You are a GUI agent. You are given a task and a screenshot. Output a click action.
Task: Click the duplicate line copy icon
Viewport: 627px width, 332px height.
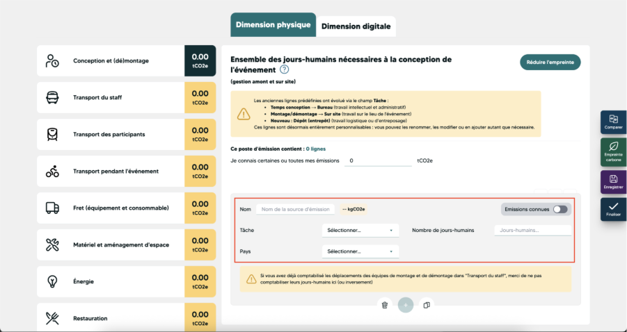tap(427, 306)
